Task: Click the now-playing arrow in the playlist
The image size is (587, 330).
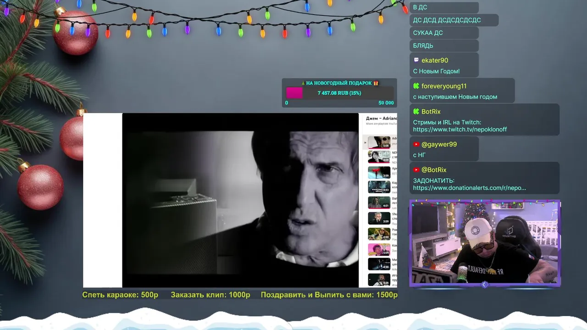Action: pos(365,143)
